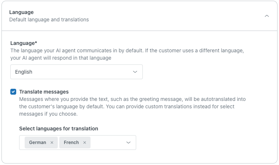
Task: Click the required 'Language*' field label
Action: (24, 43)
